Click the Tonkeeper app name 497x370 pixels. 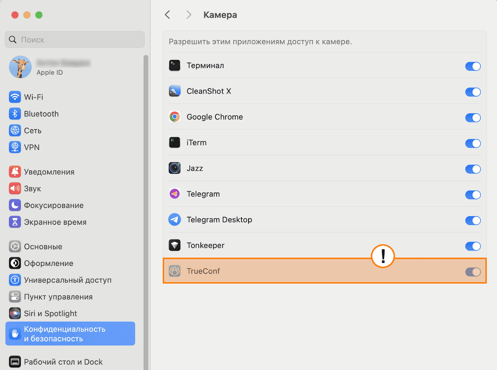(206, 245)
